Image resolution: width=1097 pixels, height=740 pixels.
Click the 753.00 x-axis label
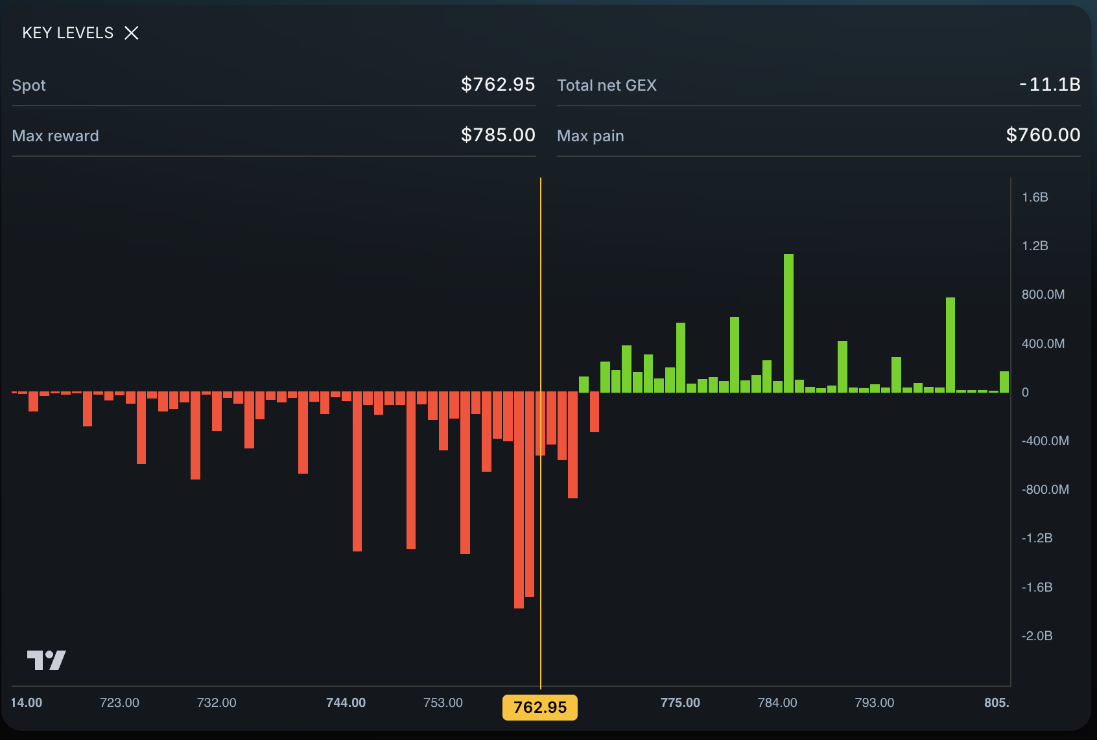[x=443, y=702]
